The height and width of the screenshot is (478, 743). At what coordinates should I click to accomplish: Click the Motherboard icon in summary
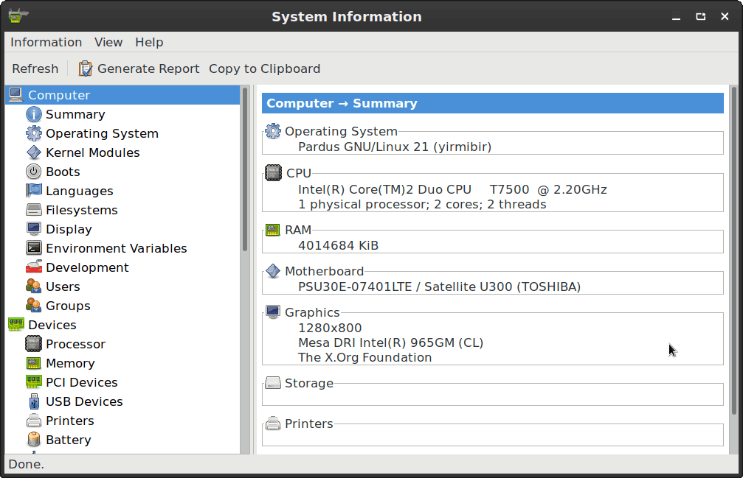coord(272,271)
